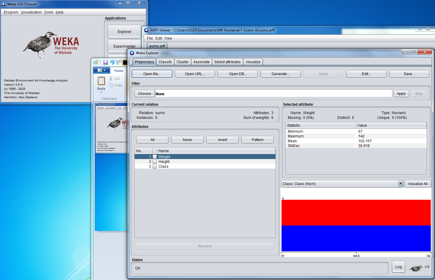Open the Edit menu in ARFF-Viewer

pyautogui.click(x=159, y=38)
